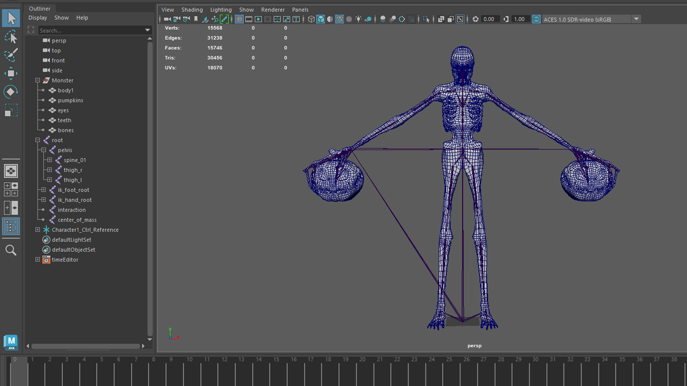
Task: Toggle the Film Gate display
Action: click(x=249, y=19)
